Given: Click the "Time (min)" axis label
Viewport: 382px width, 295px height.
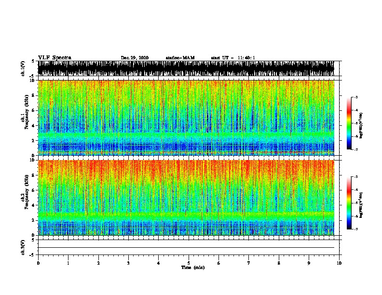Looking at the screenshot, I should coord(193,268).
